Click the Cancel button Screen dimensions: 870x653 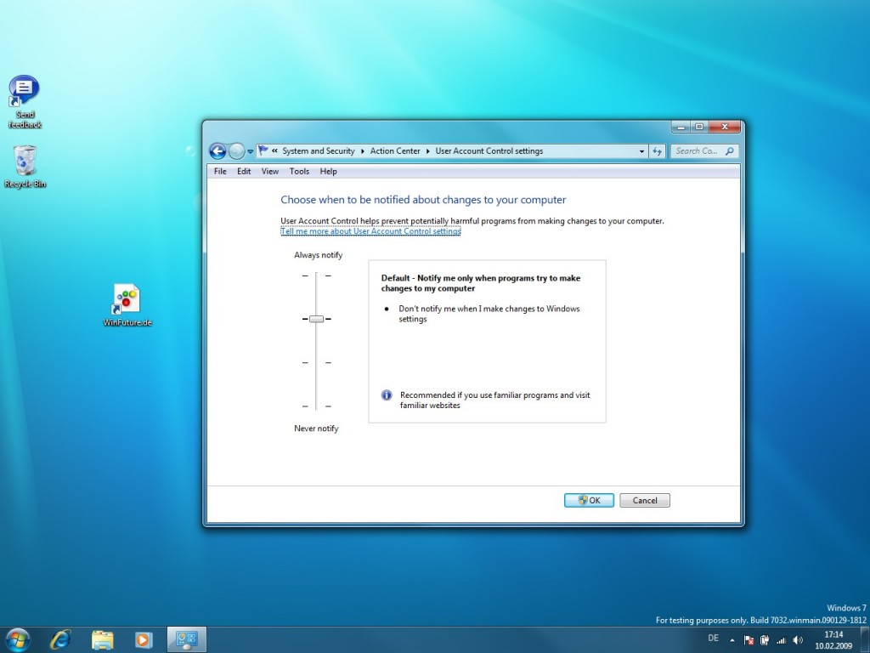coord(645,500)
